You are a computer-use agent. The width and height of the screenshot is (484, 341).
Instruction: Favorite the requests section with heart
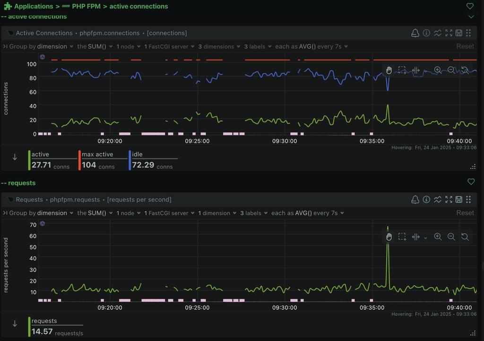471,182
